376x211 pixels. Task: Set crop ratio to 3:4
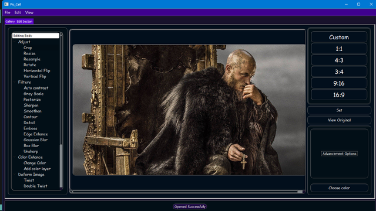pos(339,72)
